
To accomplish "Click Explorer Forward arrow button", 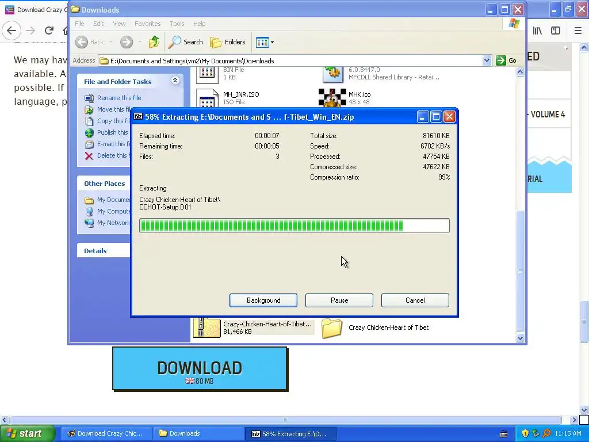I will pyautogui.click(x=127, y=42).
